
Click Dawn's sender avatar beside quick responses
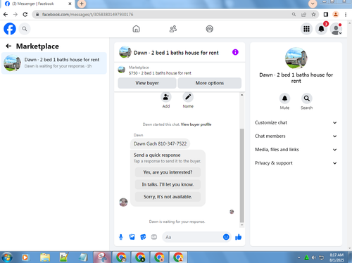click(123, 202)
